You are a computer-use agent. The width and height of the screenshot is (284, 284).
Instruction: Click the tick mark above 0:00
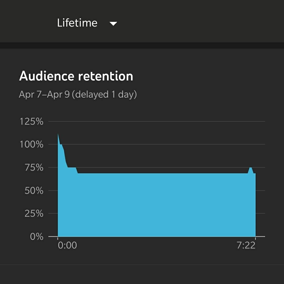pos(58,238)
